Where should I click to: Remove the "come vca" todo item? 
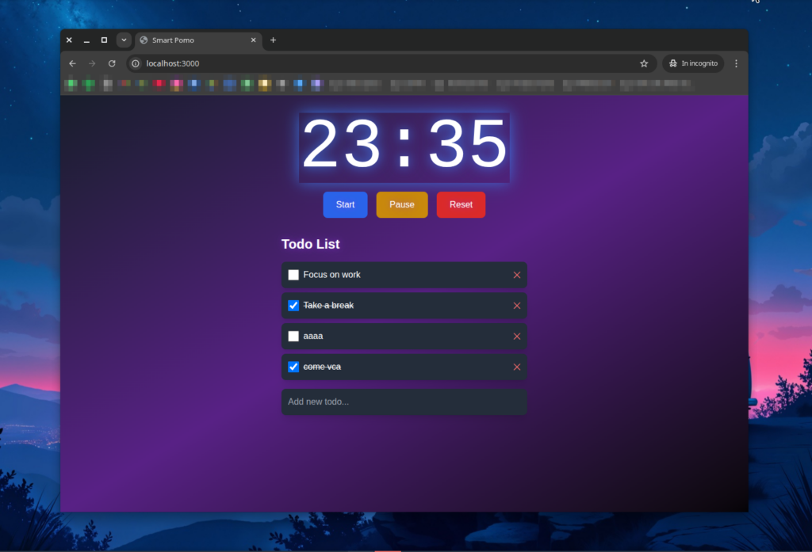pyautogui.click(x=517, y=367)
